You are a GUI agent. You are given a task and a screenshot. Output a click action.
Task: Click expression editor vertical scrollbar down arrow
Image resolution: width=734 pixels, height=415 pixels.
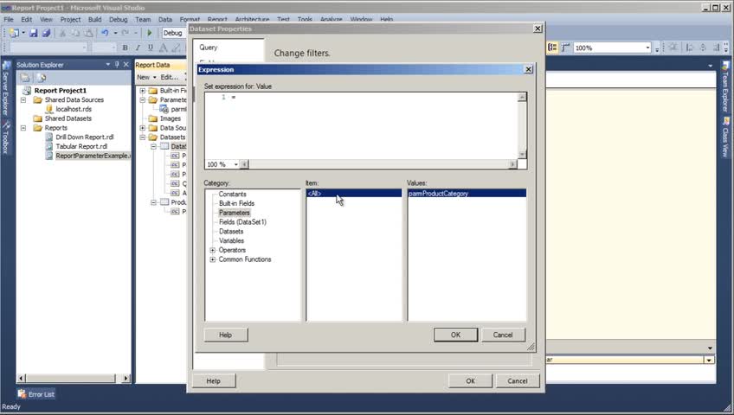click(x=523, y=155)
